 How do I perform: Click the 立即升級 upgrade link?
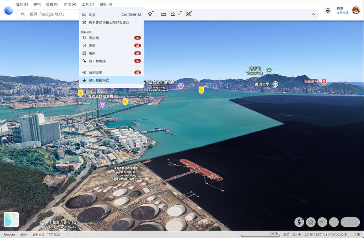pyautogui.click(x=342, y=13)
